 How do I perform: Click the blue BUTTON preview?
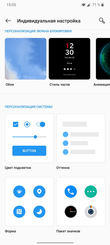[29, 151]
